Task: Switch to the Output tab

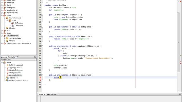Action: [41, 94]
